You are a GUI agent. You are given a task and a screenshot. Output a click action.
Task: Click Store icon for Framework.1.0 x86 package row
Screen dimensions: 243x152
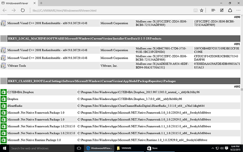click(3, 120)
